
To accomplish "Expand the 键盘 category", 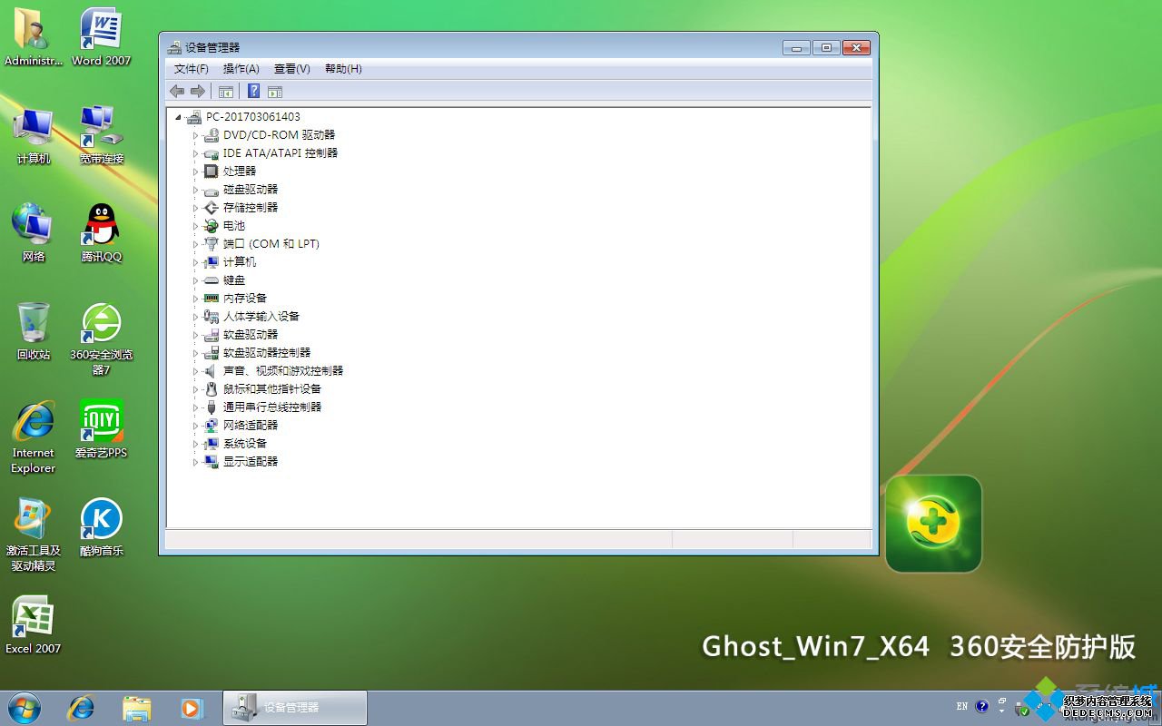I will point(195,280).
